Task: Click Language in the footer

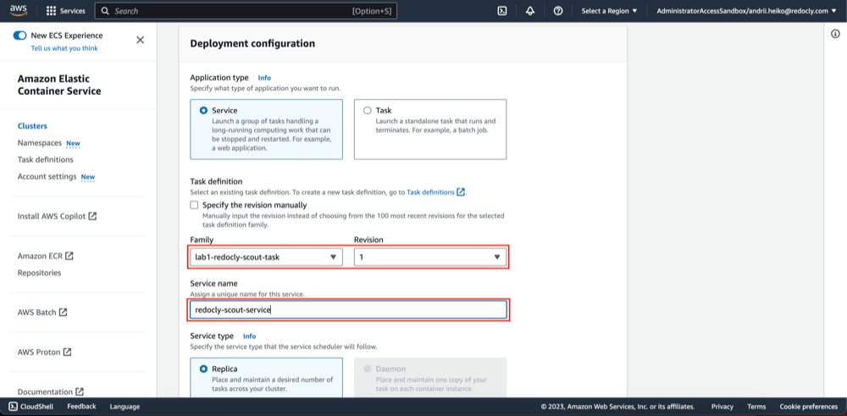Action: click(x=125, y=407)
